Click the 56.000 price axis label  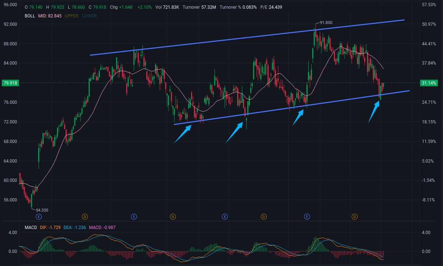[x=10, y=200]
